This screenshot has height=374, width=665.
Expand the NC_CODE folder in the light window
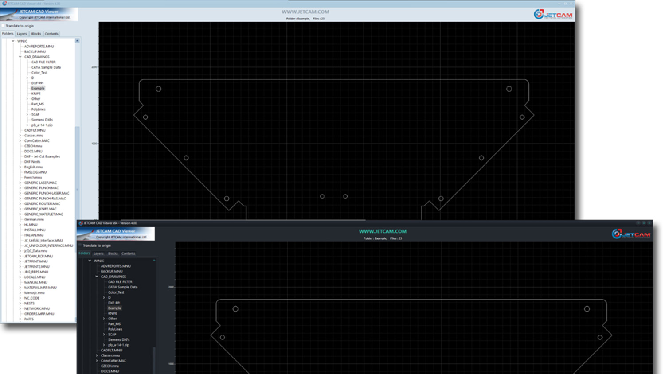(20, 298)
